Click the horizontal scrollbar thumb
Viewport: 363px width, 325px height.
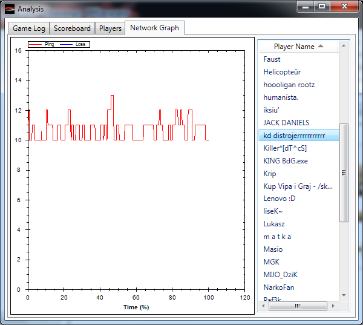298,306
